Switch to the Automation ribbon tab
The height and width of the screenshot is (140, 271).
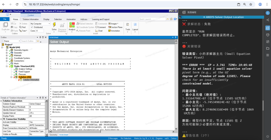pyautogui.click(x=71, y=19)
